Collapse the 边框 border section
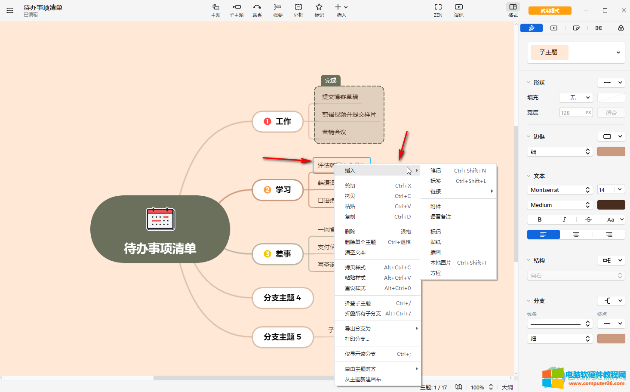Screen dimensions: 630x392 coord(529,136)
